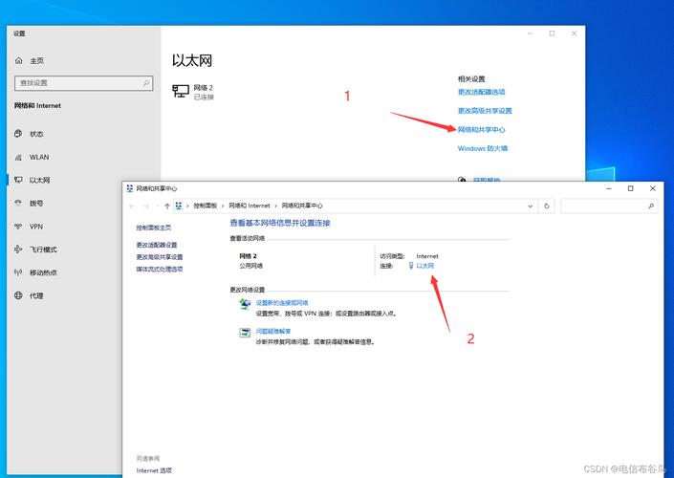Expand the chevron after 控制面板 breadcrumb
Screen dimensions: 674x478
pos(223,206)
